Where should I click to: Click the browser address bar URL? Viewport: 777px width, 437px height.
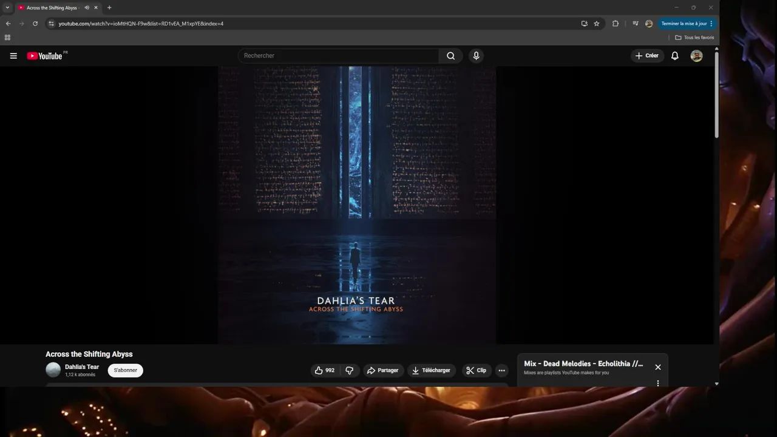click(141, 24)
